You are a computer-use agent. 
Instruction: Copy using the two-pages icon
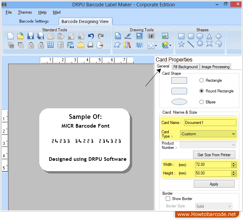coord(51,36)
